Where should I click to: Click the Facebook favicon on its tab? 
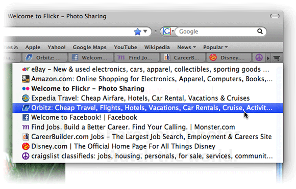click(75, 57)
